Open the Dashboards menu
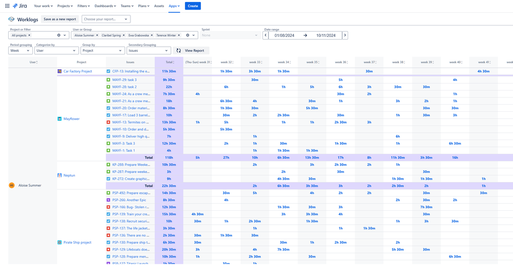Screen dimensions: 513x277 105,6
